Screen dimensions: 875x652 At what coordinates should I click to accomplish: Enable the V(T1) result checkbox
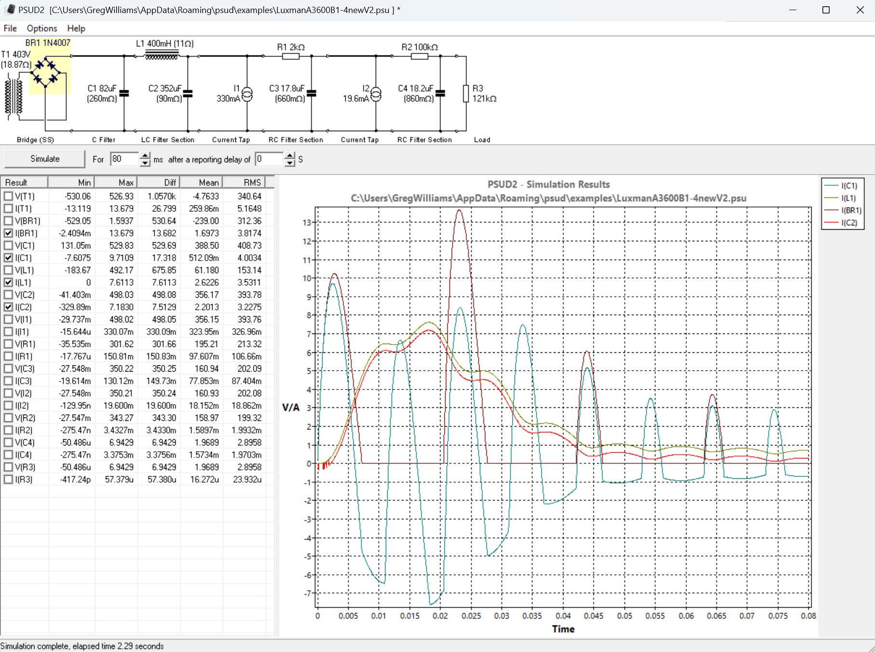pyautogui.click(x=8, y=196)
